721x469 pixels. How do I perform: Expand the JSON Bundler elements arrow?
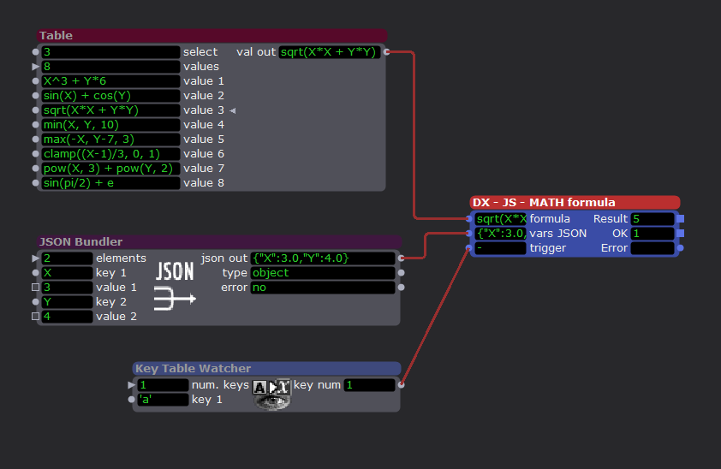pos(35,258)
